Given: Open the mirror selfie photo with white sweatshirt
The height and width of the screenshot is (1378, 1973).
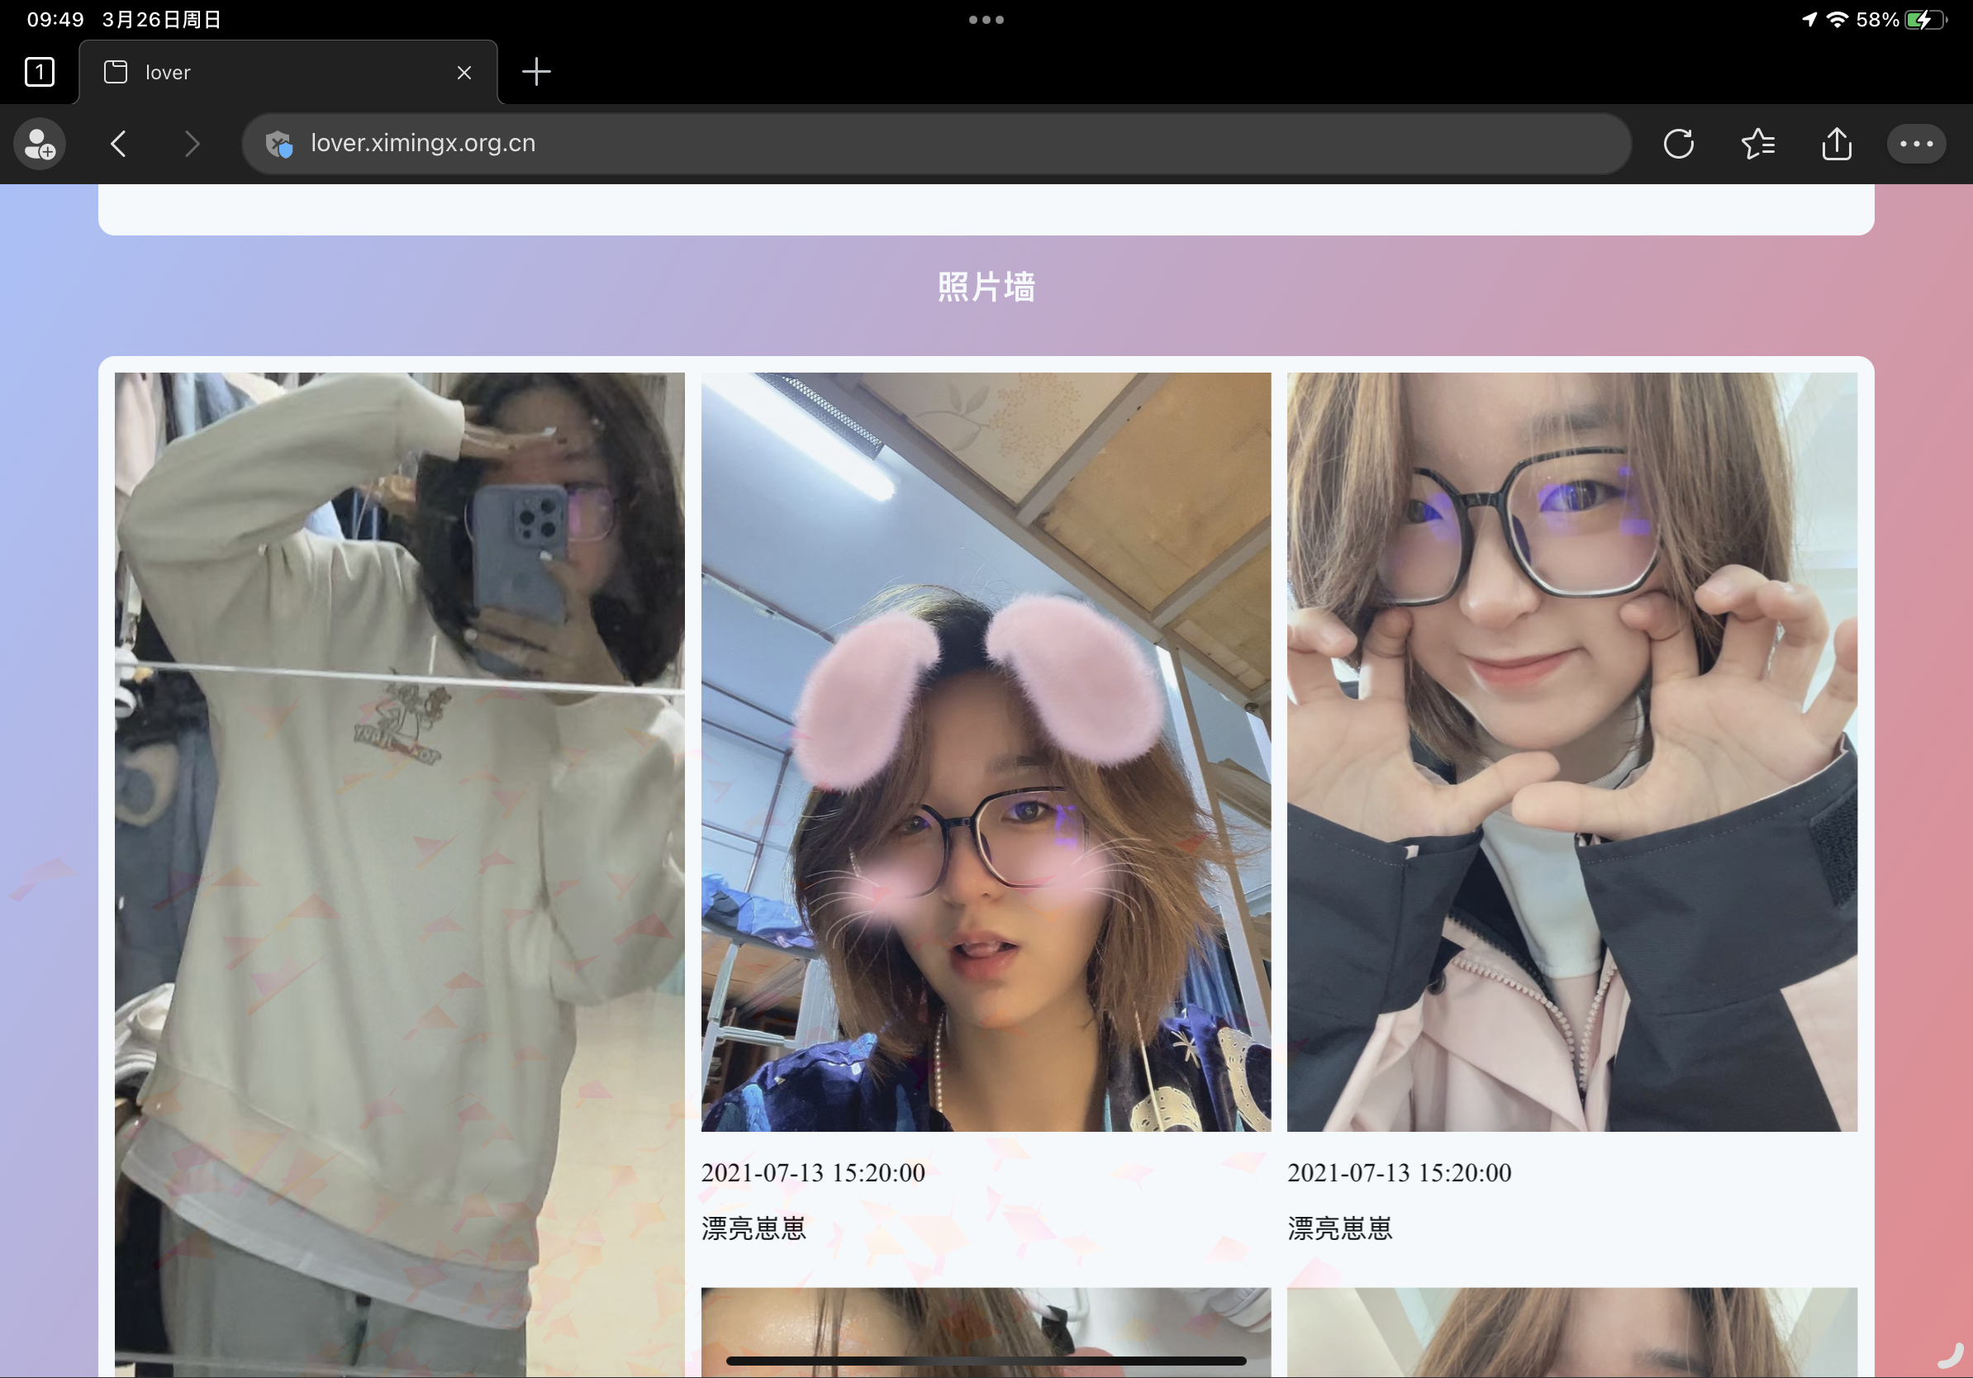Looking at the screenshot, I should 400,859.
